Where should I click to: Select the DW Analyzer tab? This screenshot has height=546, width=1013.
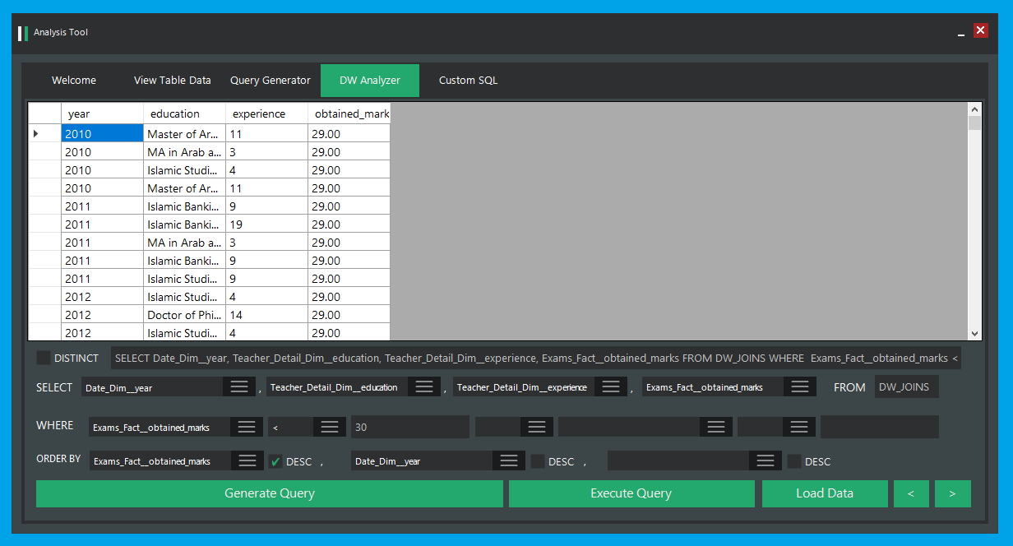click(x=370, y=81)
